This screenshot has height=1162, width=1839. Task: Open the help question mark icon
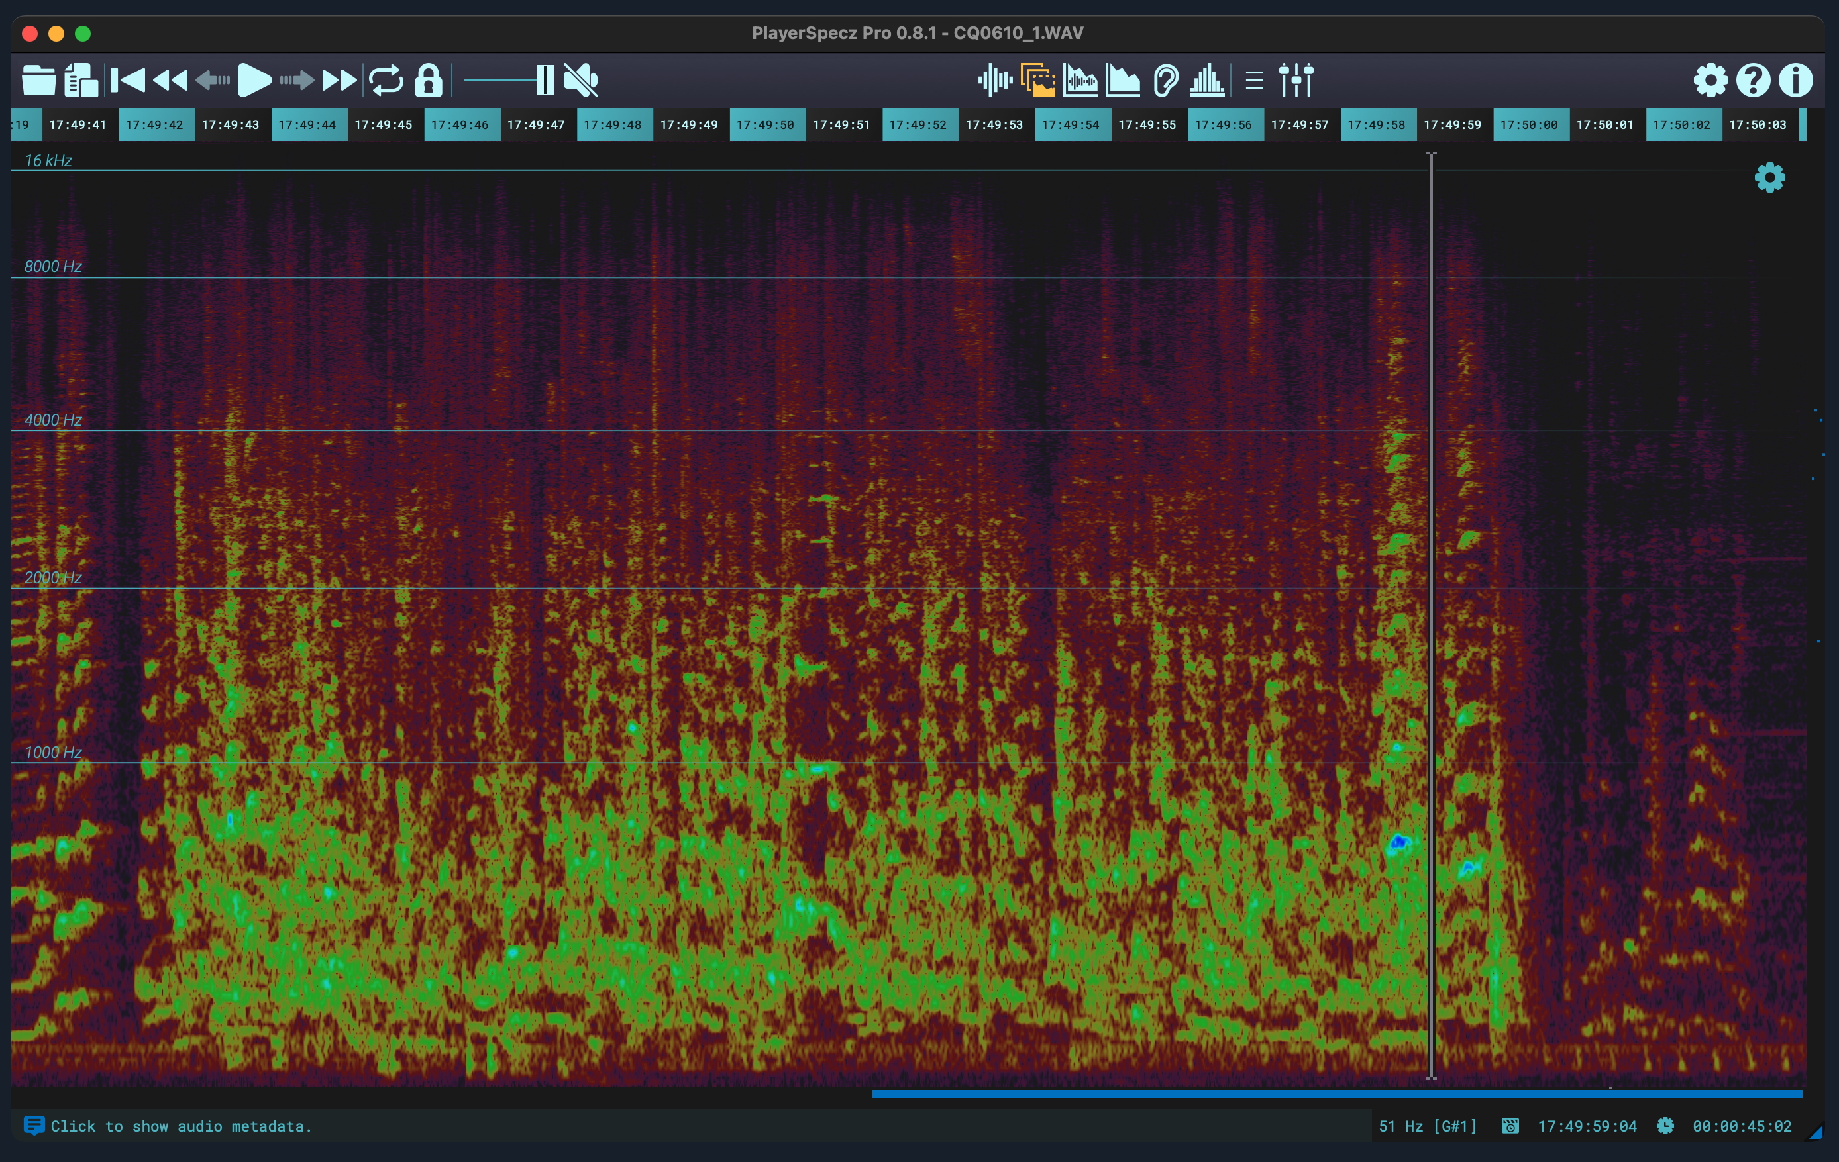1753,80
